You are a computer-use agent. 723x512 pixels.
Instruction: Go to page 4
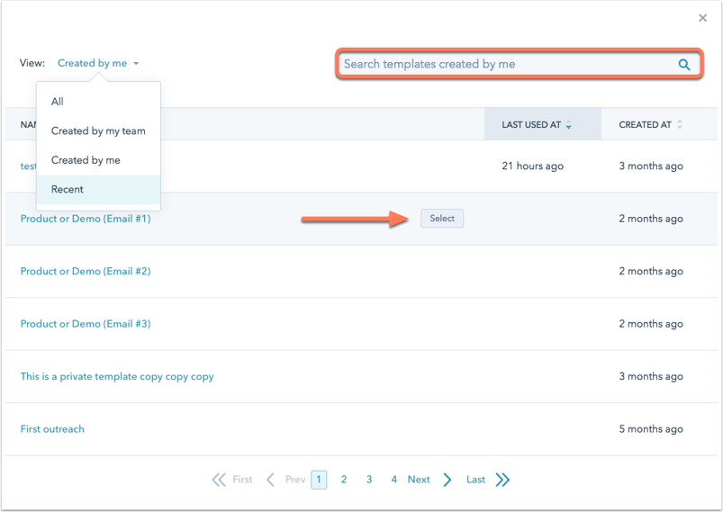coord(393,480)
